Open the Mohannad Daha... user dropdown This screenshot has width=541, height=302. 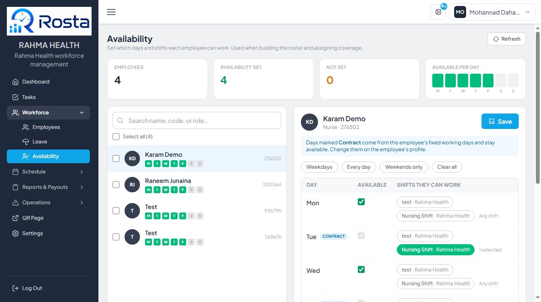click(x=493, y=12)
